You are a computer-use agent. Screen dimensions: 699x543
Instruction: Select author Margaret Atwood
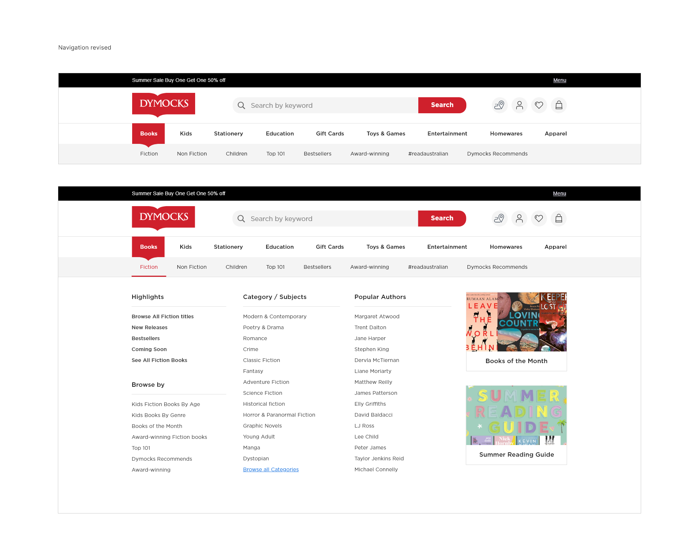coord(377,316)
